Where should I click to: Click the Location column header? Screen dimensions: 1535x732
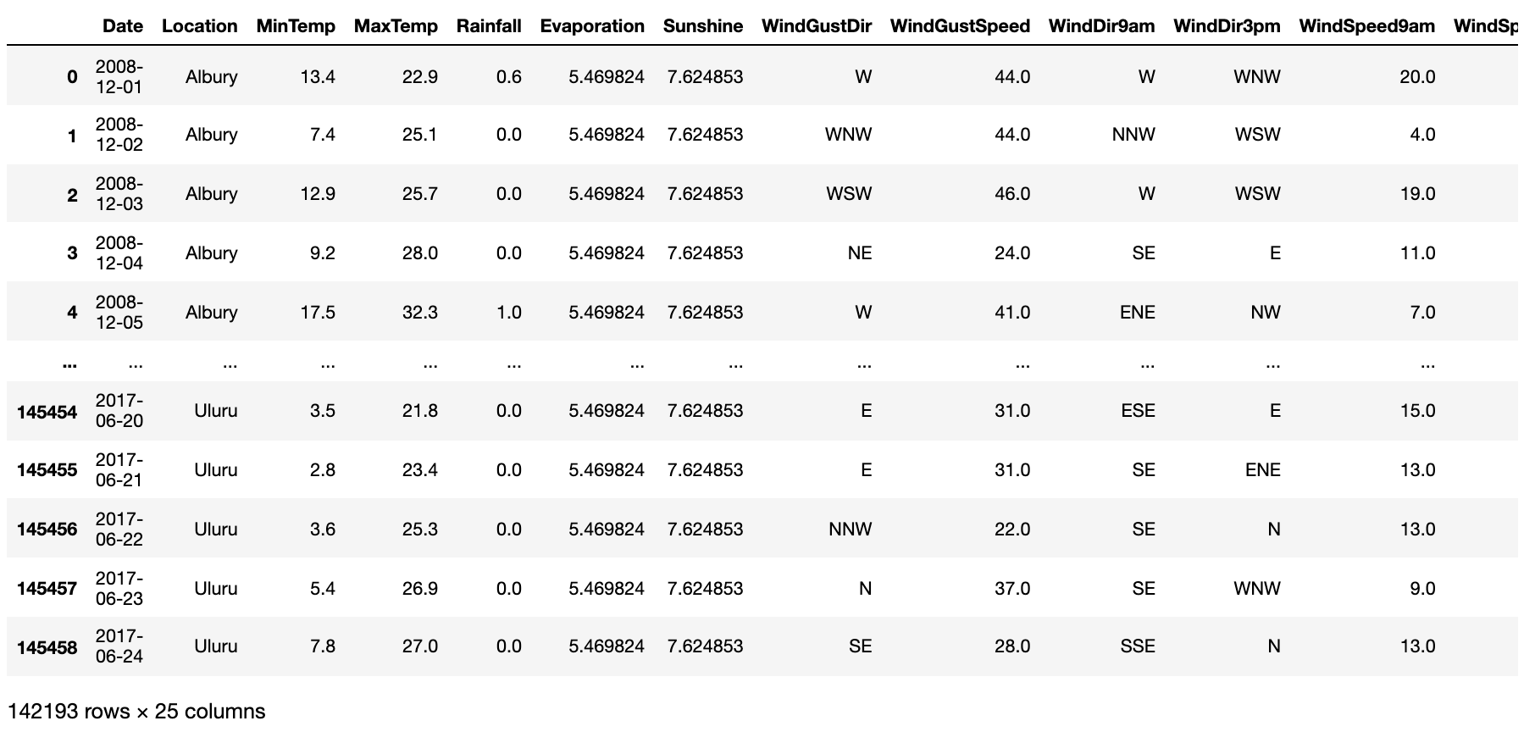pyautogui.click(x=199, y=26)
